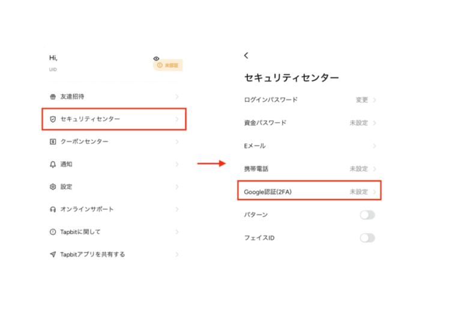Open the セキュリティセンター menu item
This screenshot has height=318, width=461.
click(x=114, y=119)
